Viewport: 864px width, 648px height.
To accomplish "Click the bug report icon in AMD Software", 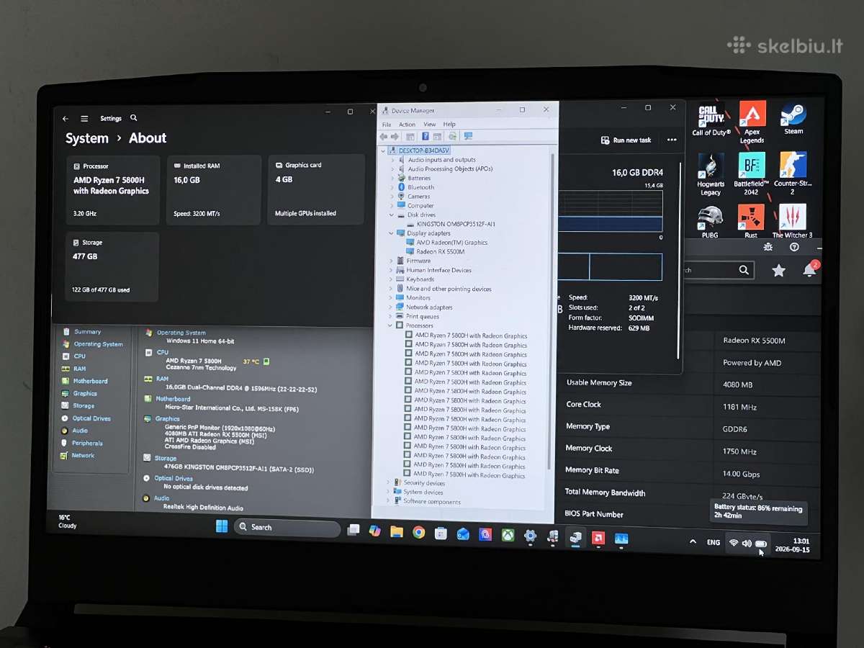I will pos(768,247).
